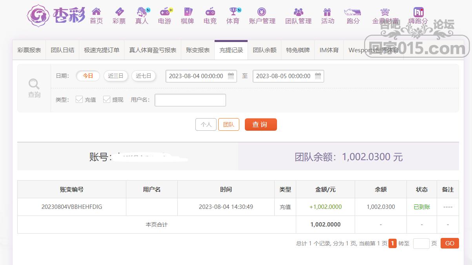Select the 真人 live casino icon

tap(142, 12)
